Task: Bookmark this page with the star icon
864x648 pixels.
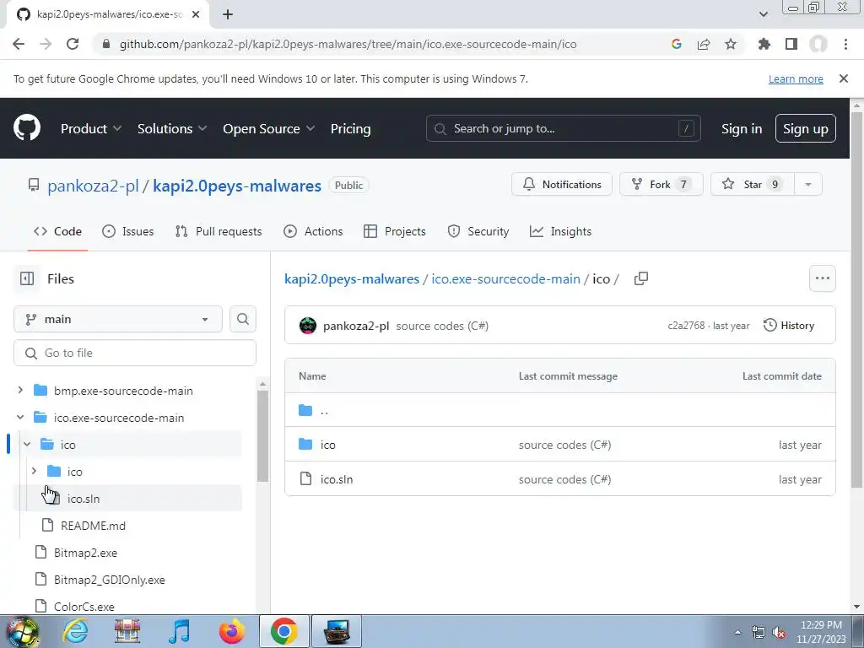Action: pyautogui.click(x=731, y=44)
